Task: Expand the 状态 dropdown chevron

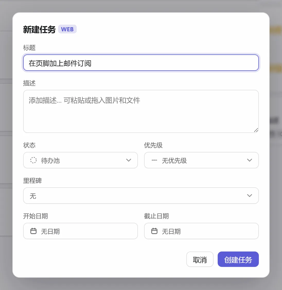Action: click(x=129, y=160)
